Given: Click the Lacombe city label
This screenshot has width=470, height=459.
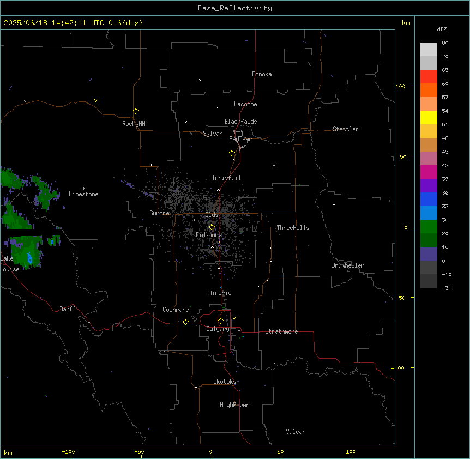Looking at the screenshot, I should click(245, 104).
